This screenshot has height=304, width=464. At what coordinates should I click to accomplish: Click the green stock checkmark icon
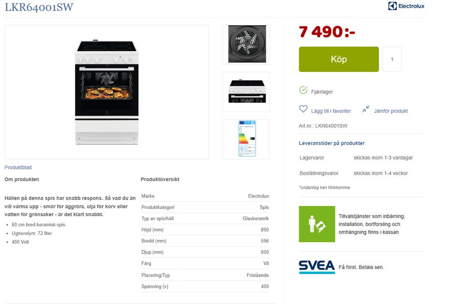coord(303,90)
